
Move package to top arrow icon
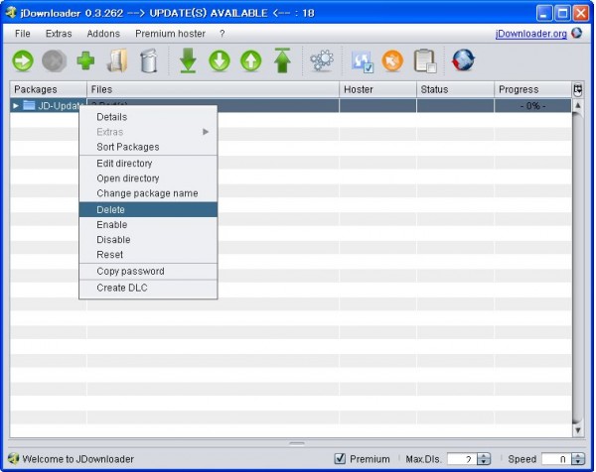[x=282, y=60]
